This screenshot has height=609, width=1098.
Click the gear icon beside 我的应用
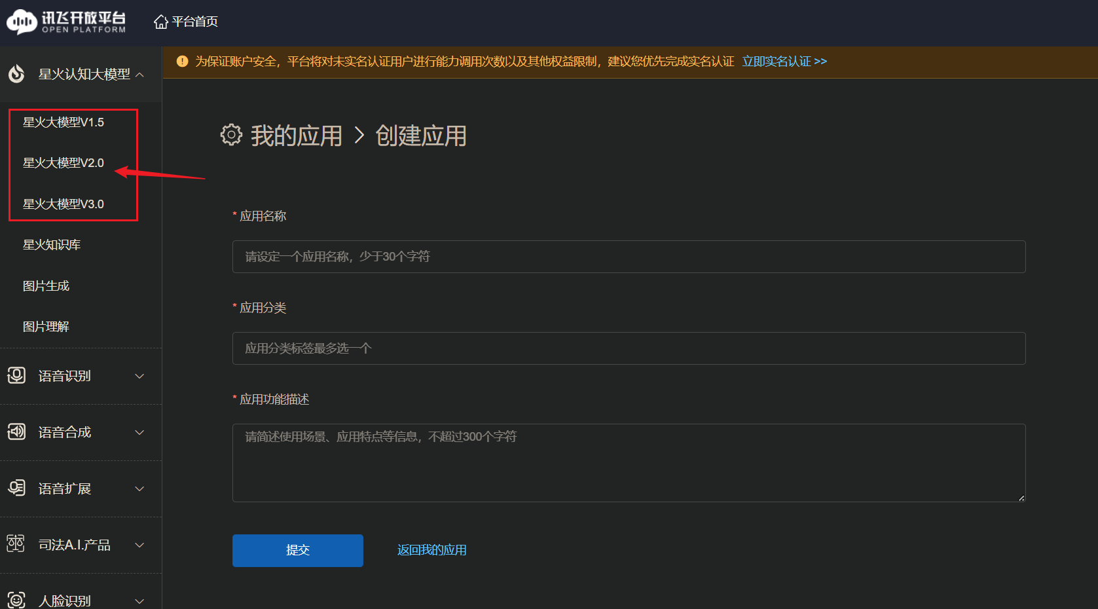[x=231, y=135]
